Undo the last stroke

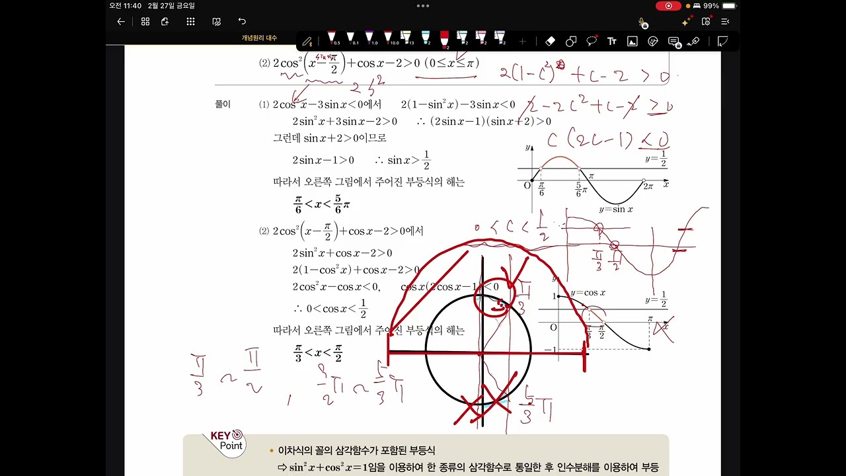(x=242, y=22)
